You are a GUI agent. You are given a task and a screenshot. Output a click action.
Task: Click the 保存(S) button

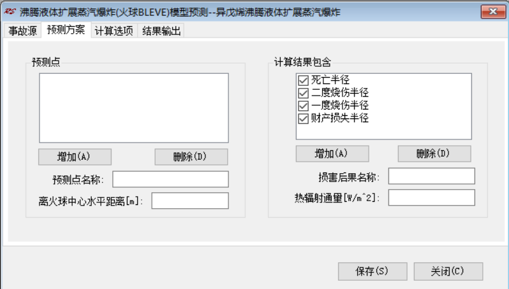pyautogui.click(x=373, y=271)
